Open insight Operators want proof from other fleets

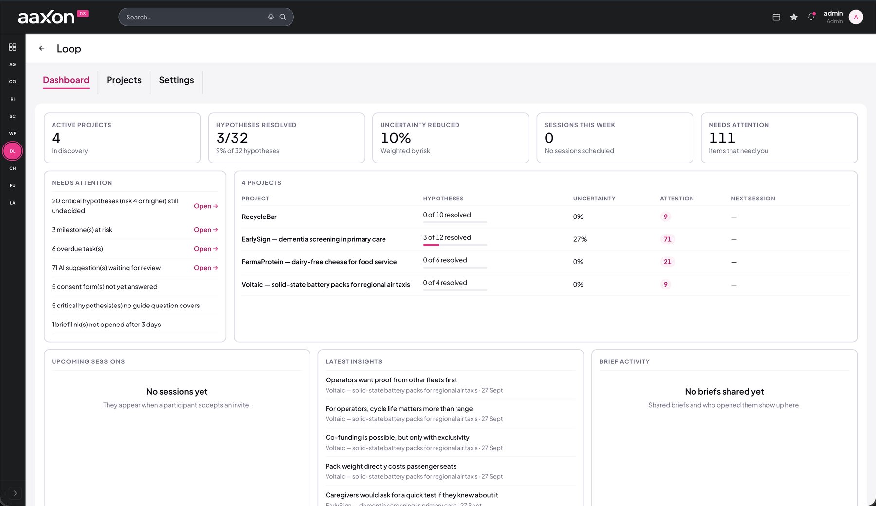450,385
